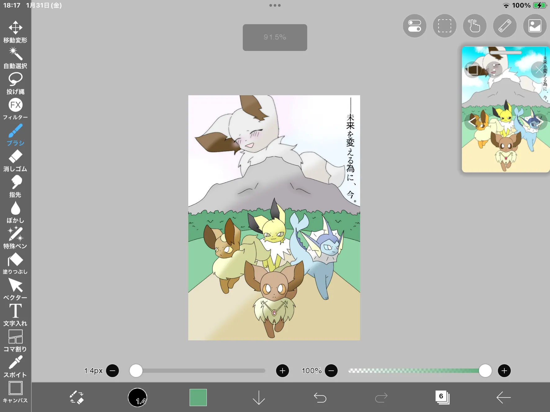Increase opacity with plus button
Viewport: 550px width, 412px height.
tap(504, 371)
